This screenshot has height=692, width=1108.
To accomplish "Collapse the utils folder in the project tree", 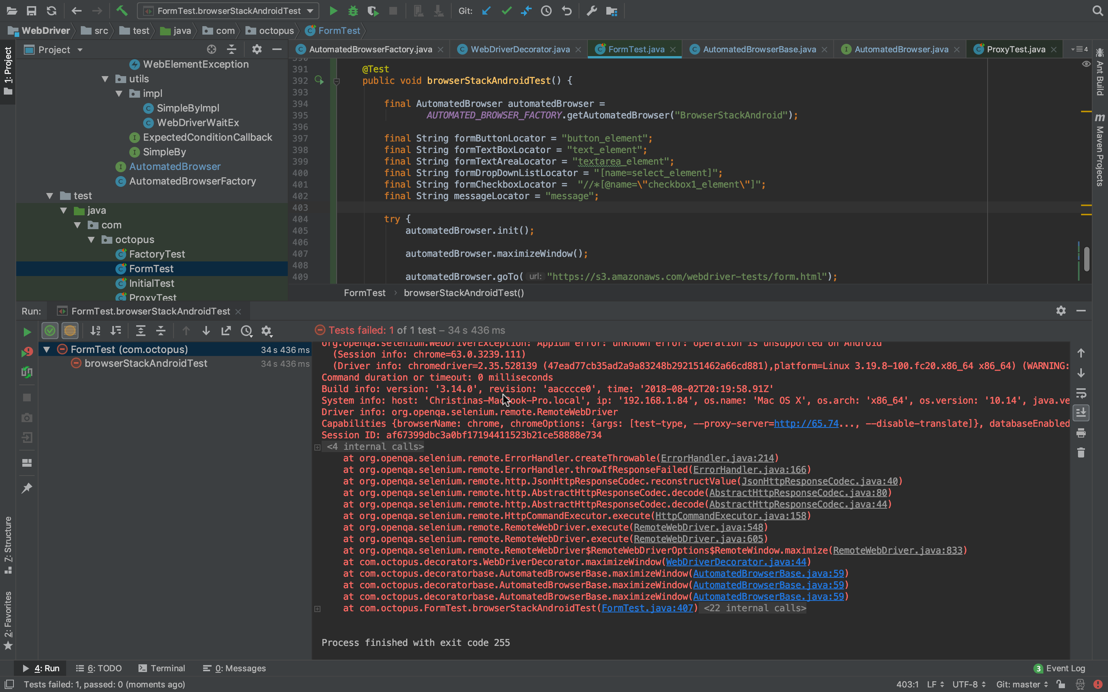I will pos(105,79).
